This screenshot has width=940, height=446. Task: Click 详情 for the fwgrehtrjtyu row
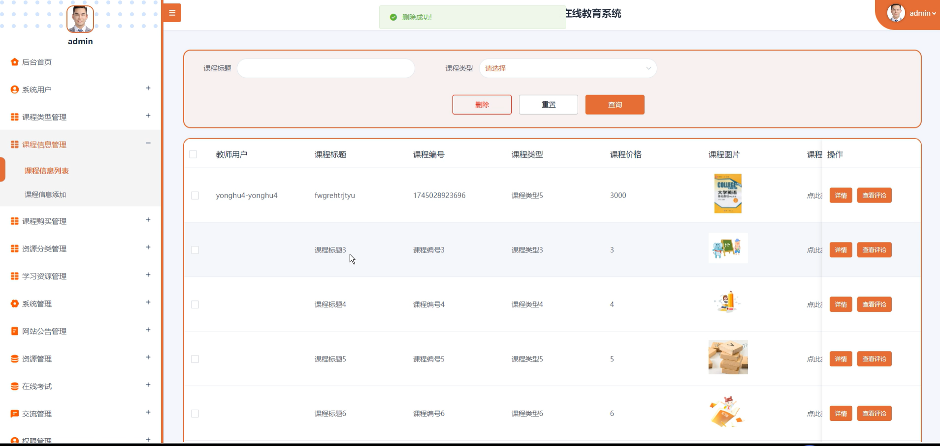pyautogui.click(x=841, y=195)
